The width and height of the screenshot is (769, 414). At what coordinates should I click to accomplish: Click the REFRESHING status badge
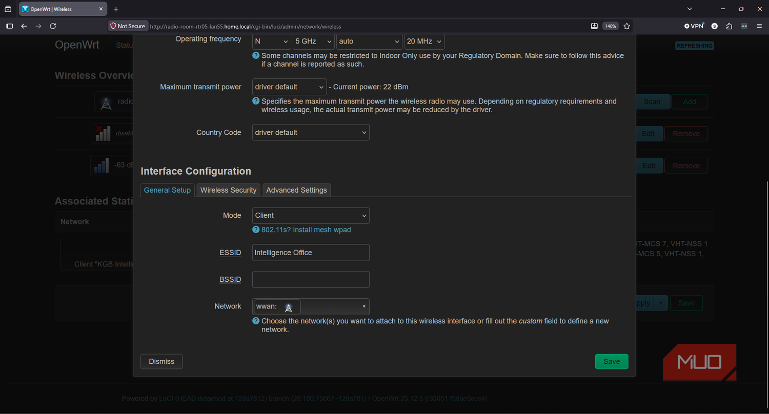(695, 46)
